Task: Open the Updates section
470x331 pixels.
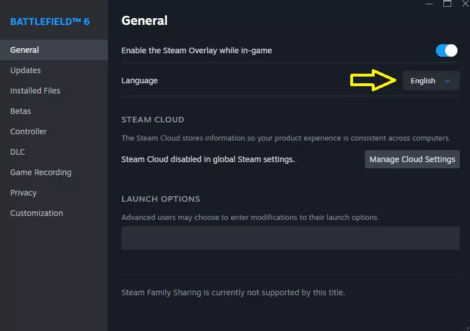Action: pos(54,70)
